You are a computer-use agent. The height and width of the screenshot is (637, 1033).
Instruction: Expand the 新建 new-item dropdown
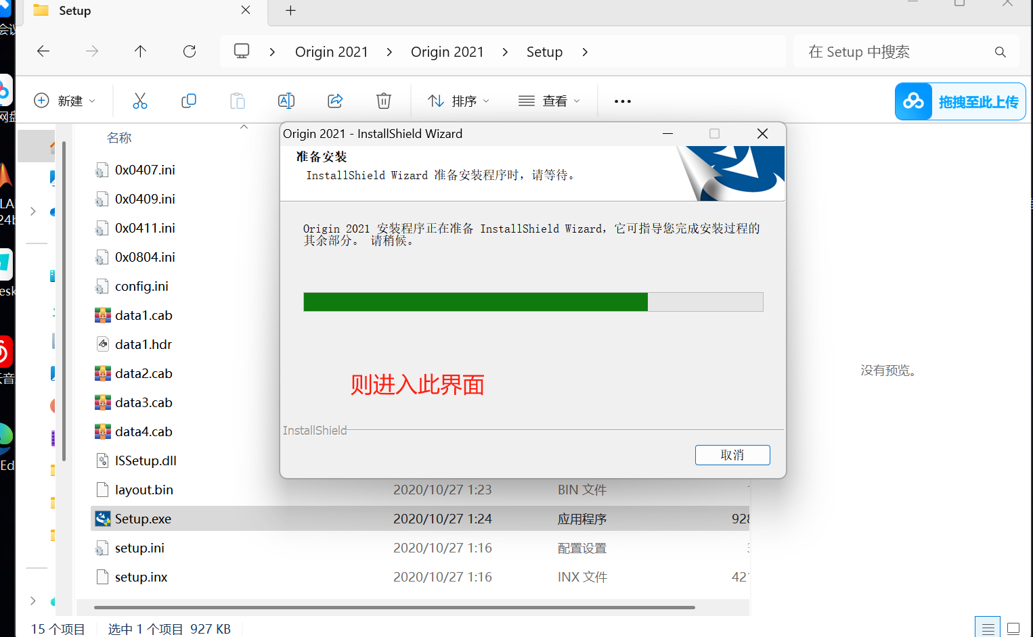tap(66, 100)
